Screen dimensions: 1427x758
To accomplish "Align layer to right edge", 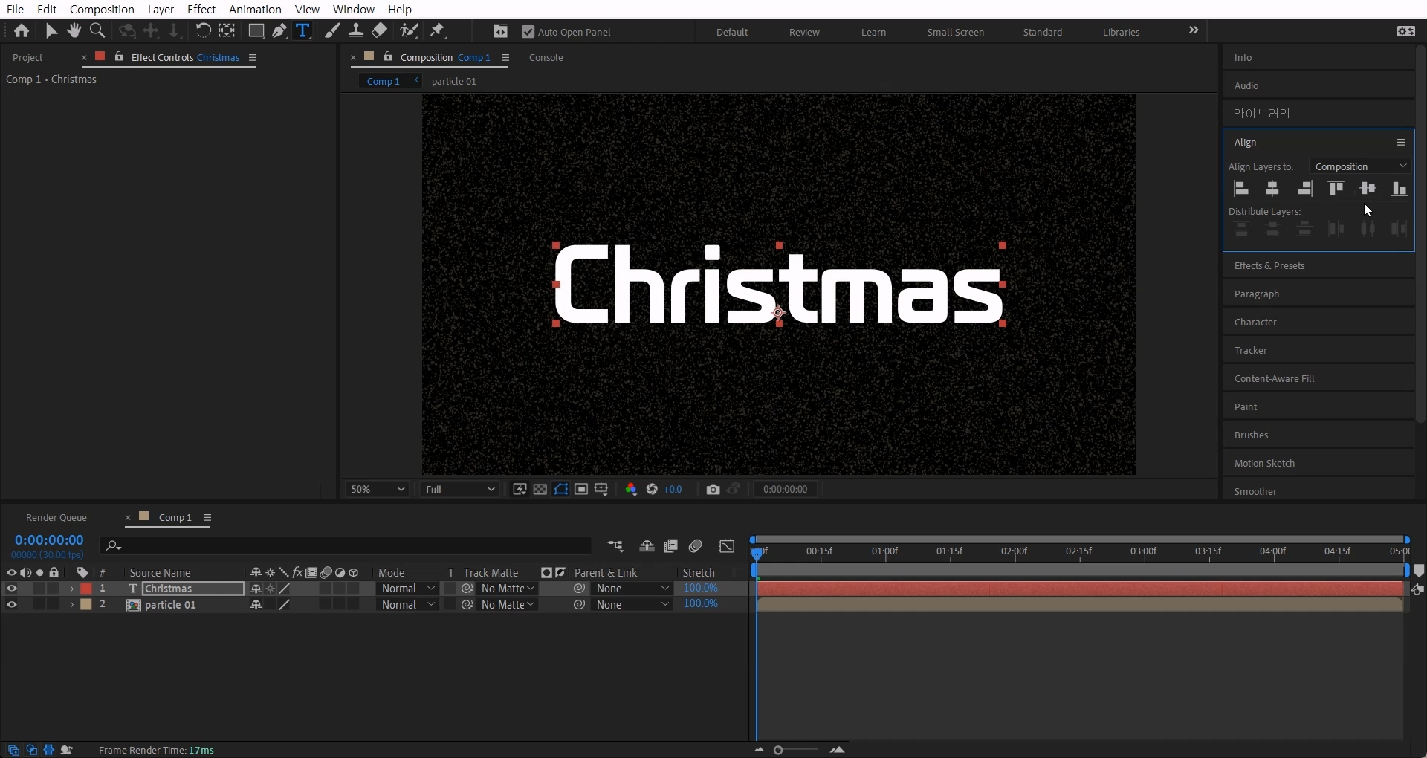I will [1304, 189].
